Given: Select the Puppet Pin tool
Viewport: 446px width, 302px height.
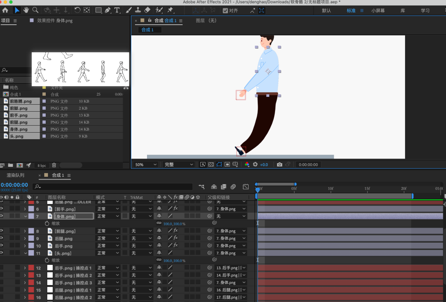Looking at the screenshot, I should [x=170, y=10].
